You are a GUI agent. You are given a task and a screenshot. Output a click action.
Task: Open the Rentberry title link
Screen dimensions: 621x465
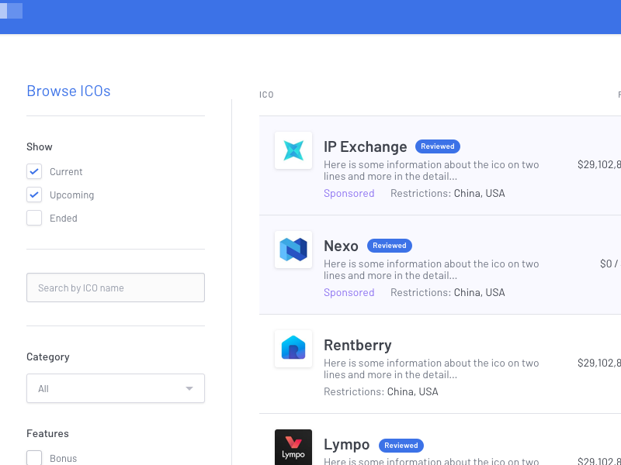pyautogui.click(x=357, y=345)
